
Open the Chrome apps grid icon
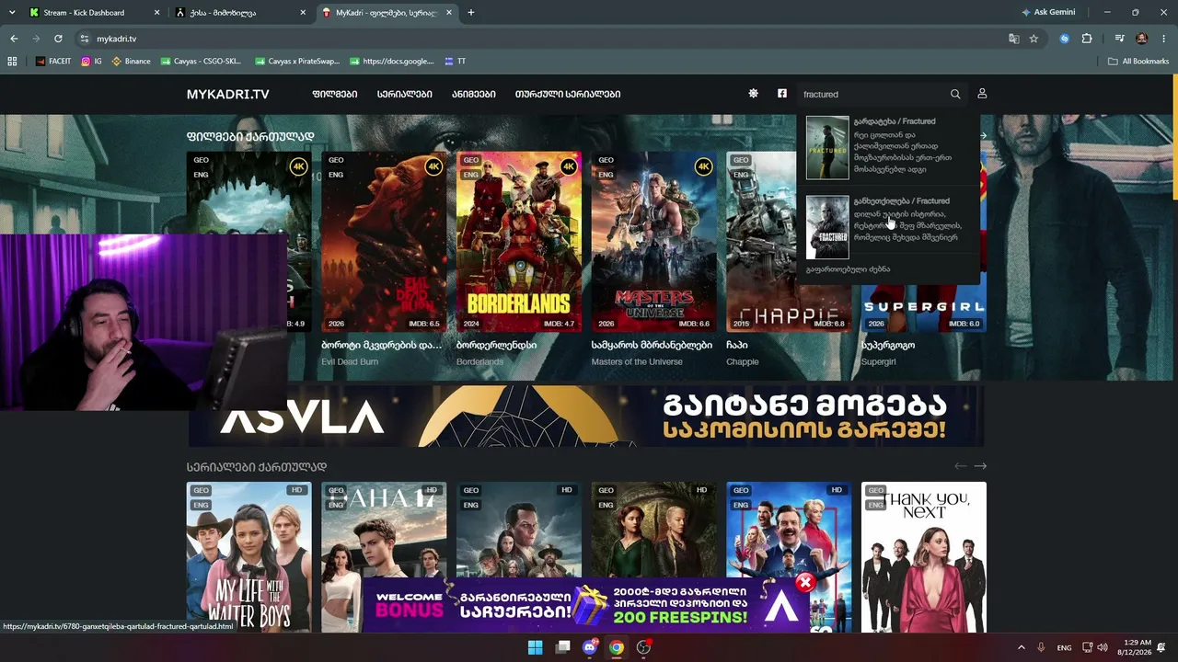[x=12, y=62]
